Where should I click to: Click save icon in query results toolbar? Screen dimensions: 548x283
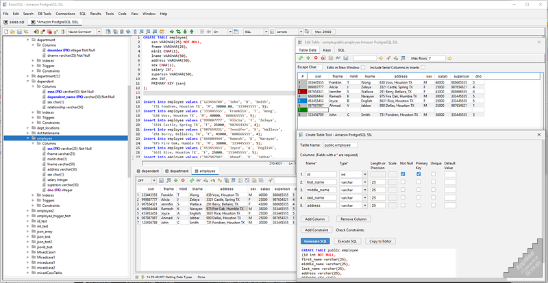point(162,180)
